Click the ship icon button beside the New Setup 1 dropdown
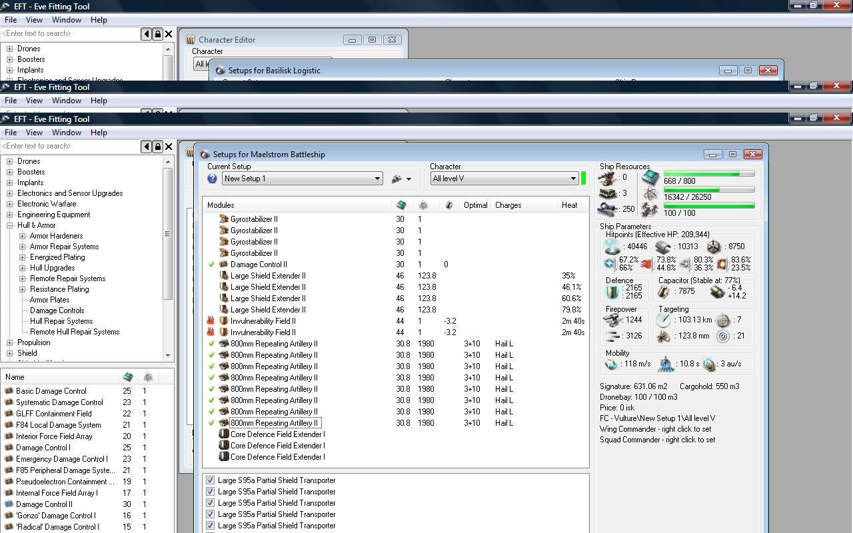The image size is (853, 533). pos(401,179)
